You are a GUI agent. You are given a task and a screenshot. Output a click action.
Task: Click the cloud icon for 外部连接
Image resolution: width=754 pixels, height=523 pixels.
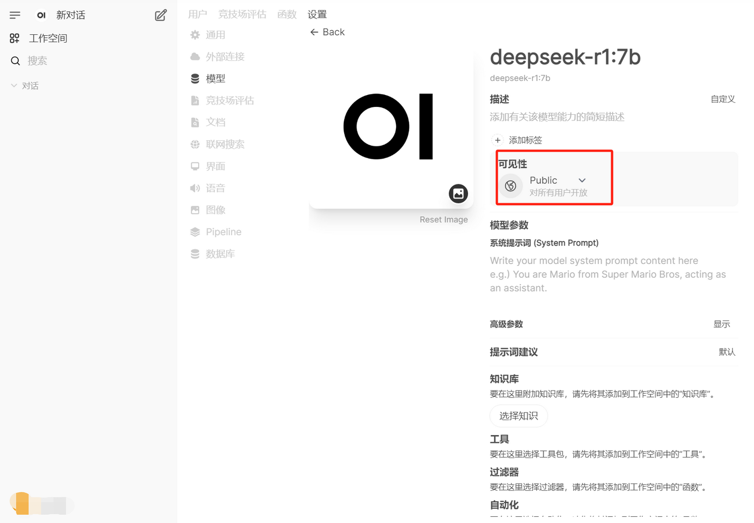tap(195, 57)
